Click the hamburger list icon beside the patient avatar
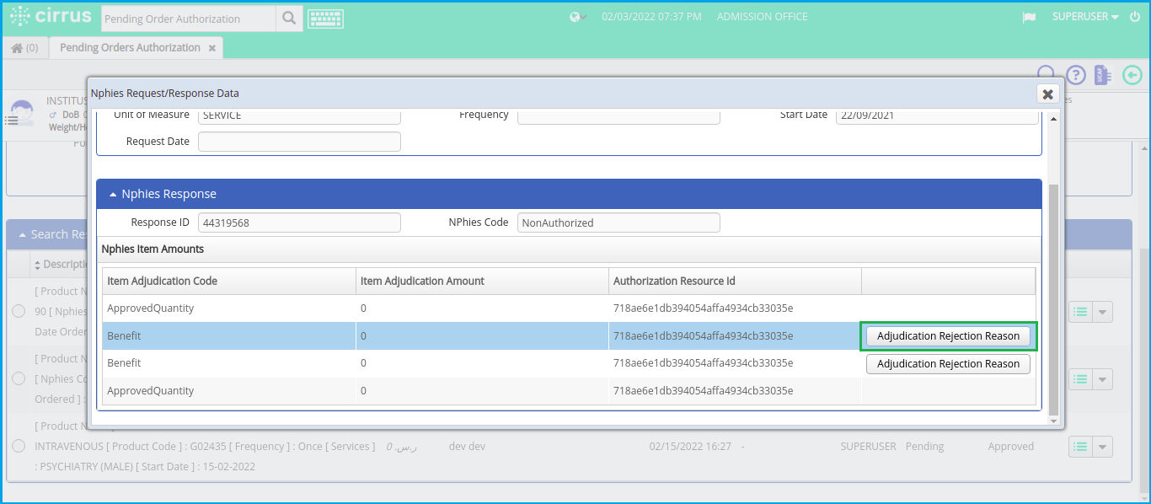Viewport: 1151px width, 504px height. [12, 119]
